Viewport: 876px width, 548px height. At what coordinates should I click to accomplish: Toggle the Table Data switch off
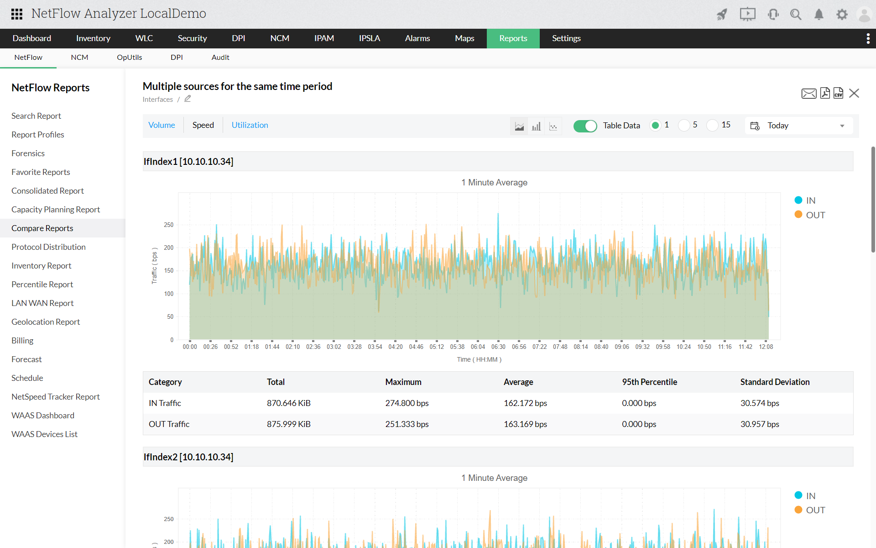(x=585, y=126)
